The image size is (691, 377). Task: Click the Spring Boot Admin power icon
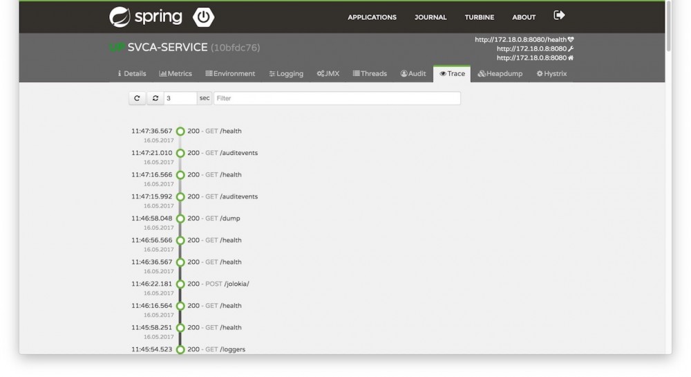tap(204, 17)
